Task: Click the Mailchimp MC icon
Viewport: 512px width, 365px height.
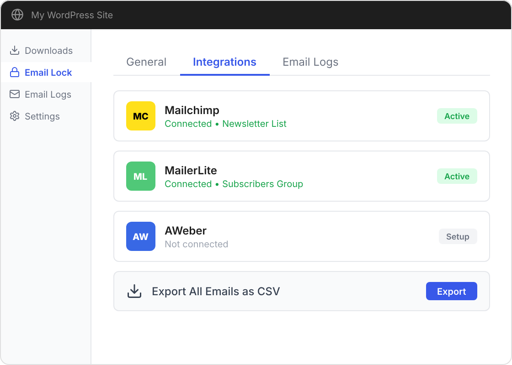Action: [140, 116]
